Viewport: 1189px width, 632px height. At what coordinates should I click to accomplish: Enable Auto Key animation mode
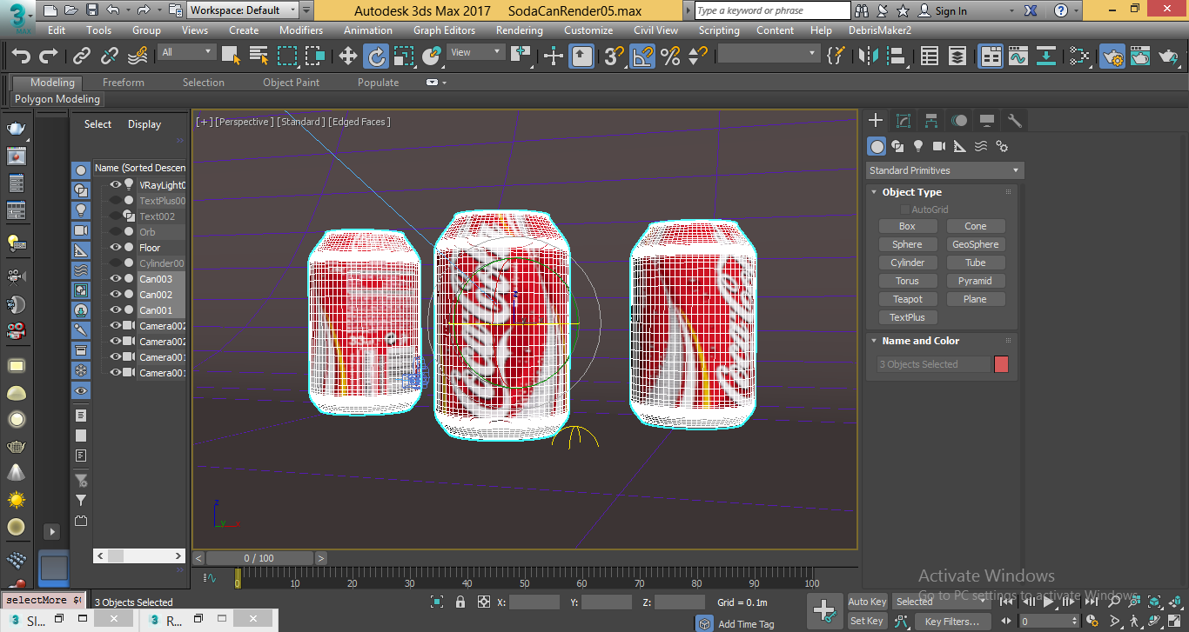(867, 602)
